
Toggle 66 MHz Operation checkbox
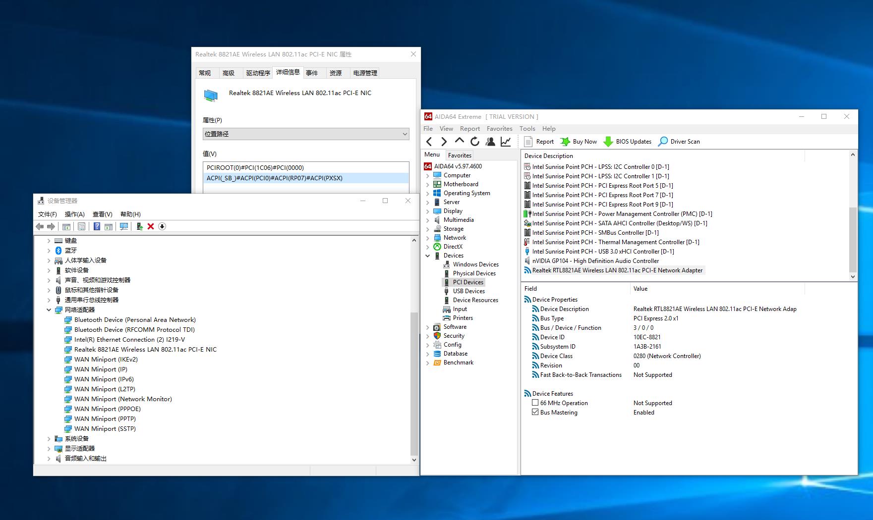pyautogui.click(x=535, y=403)
